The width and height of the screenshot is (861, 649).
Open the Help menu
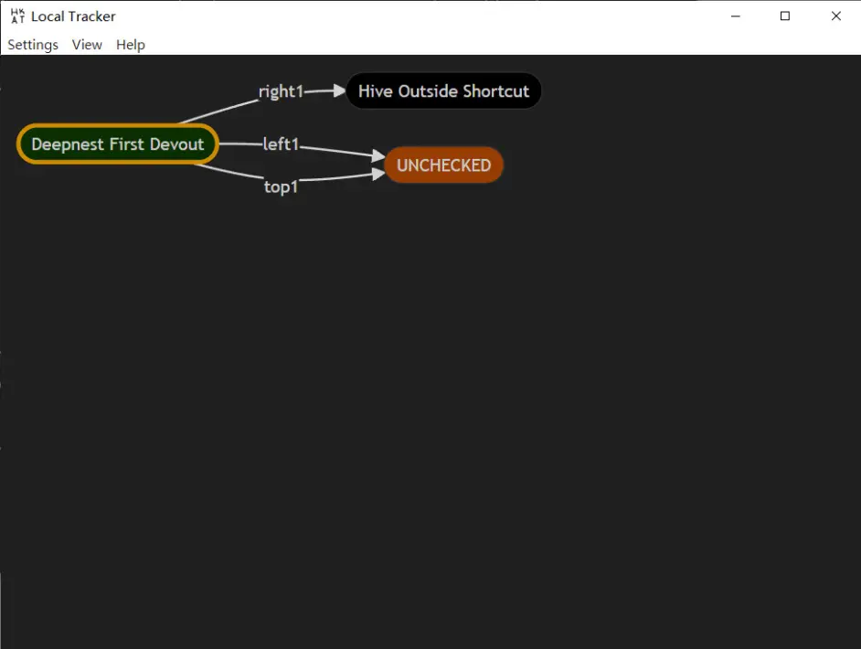tap(131, 45)
